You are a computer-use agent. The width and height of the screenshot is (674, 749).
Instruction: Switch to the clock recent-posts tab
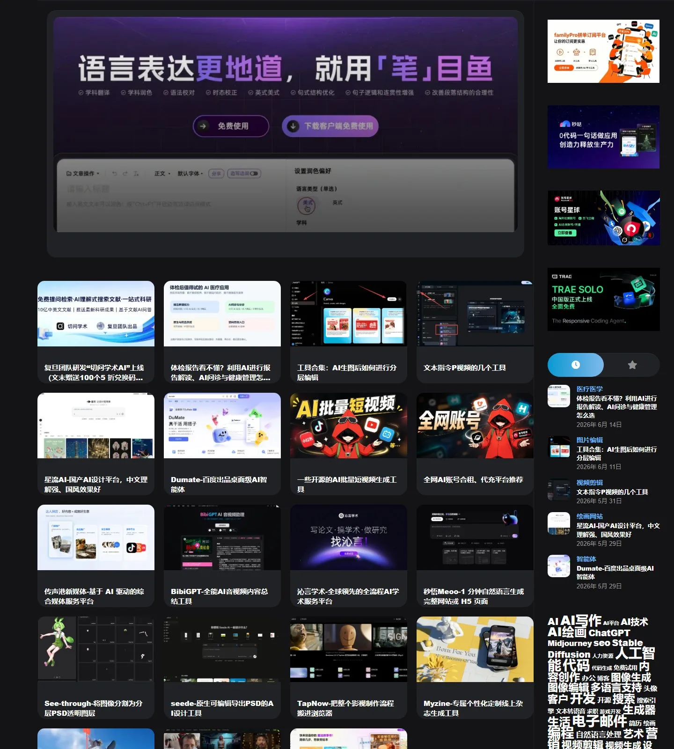click(x=576, y=365)
